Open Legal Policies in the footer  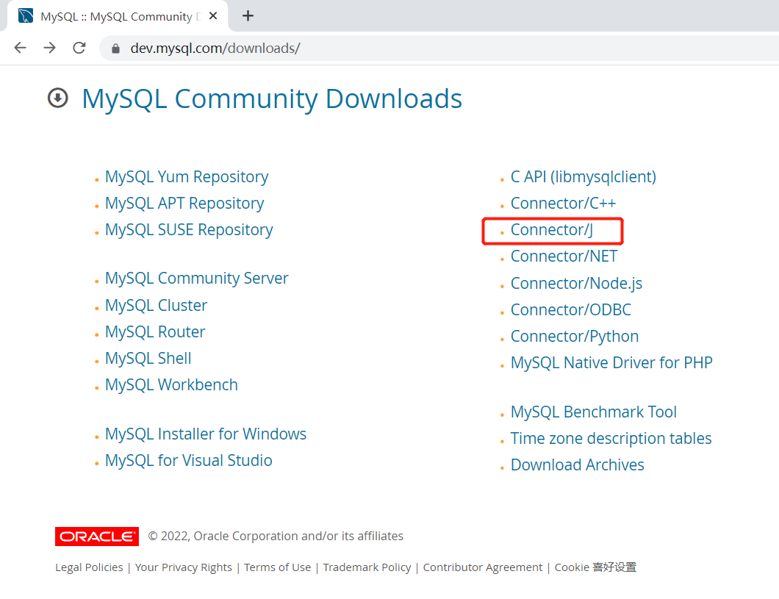tap(89, 567)
